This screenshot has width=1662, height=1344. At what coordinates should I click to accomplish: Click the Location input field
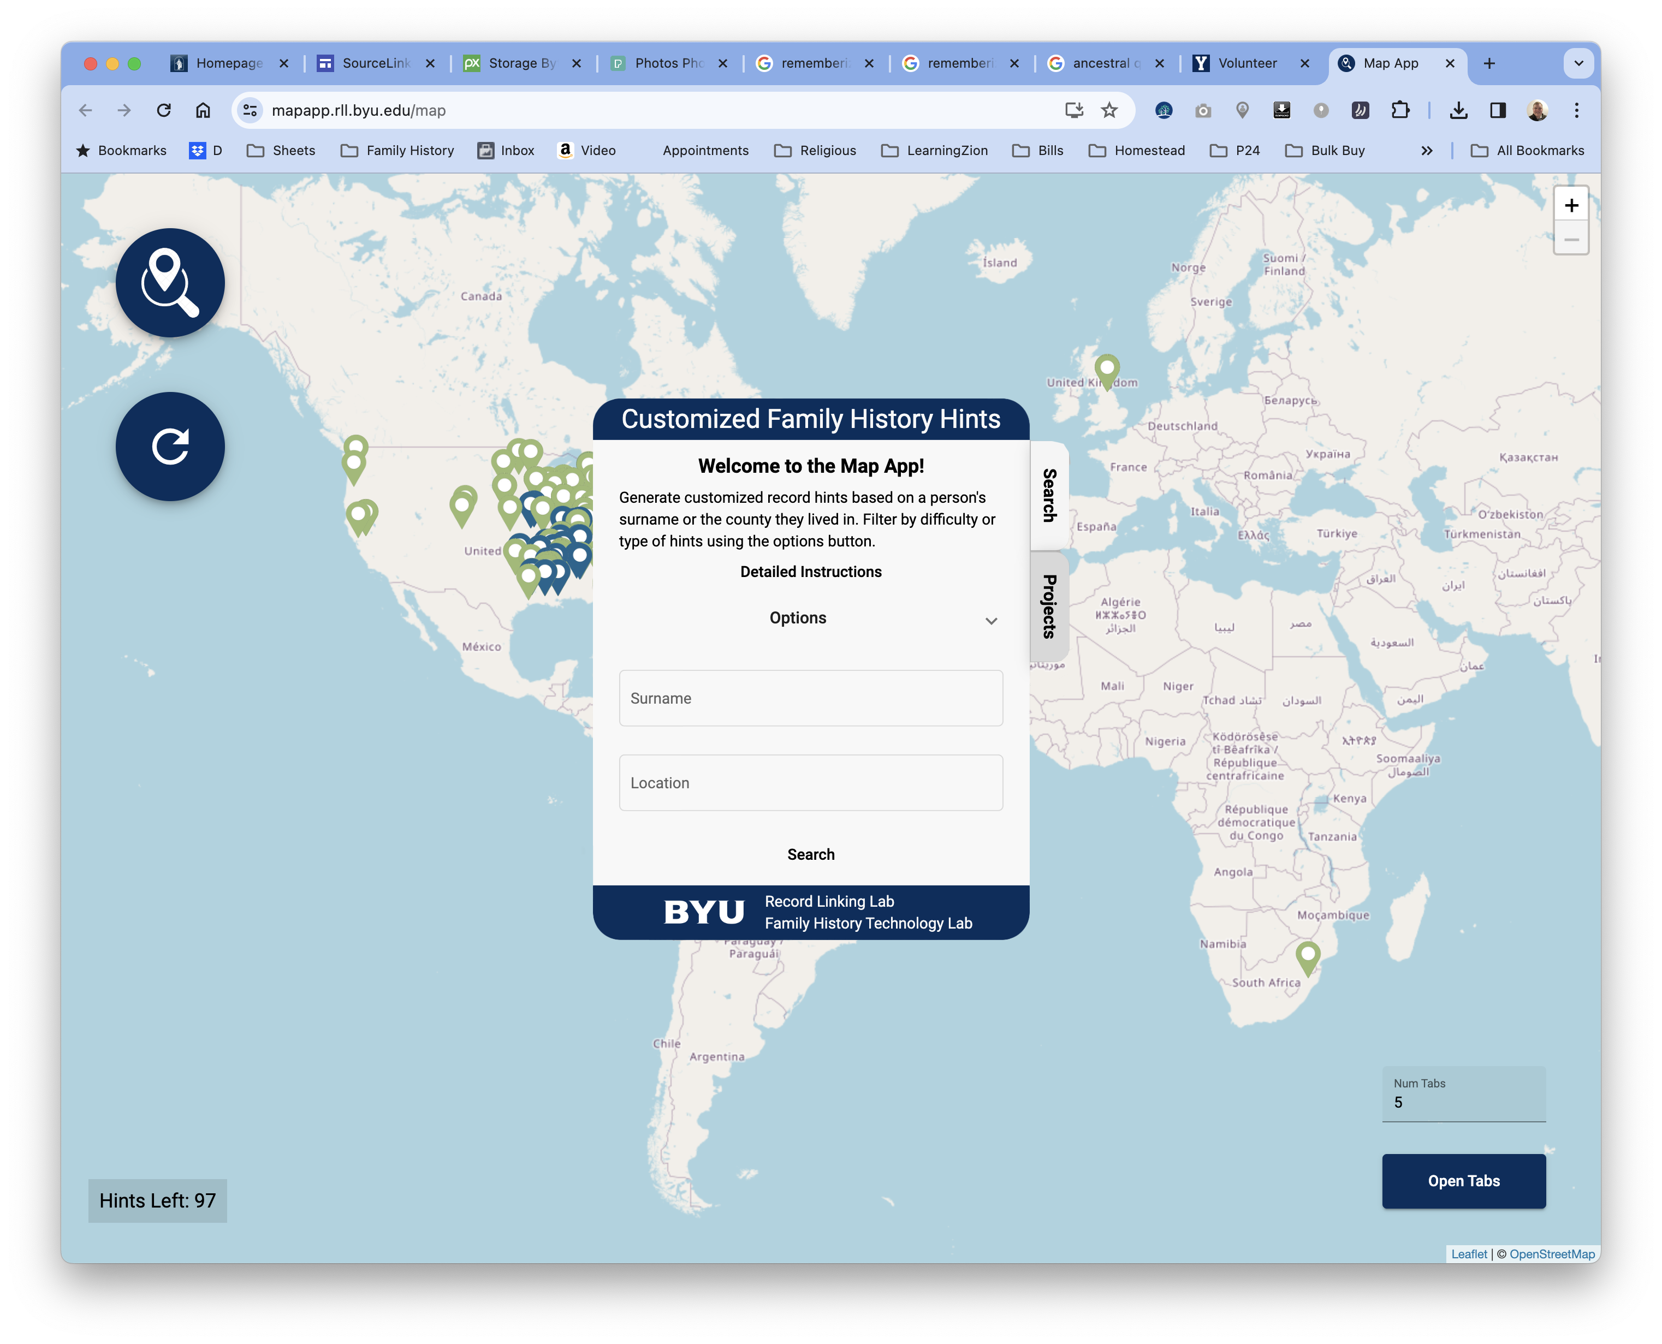809,782
